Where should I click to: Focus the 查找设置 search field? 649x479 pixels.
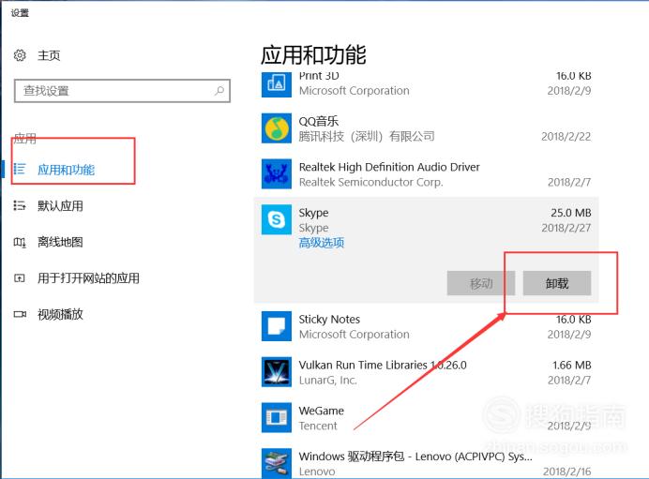click(122, 91)
